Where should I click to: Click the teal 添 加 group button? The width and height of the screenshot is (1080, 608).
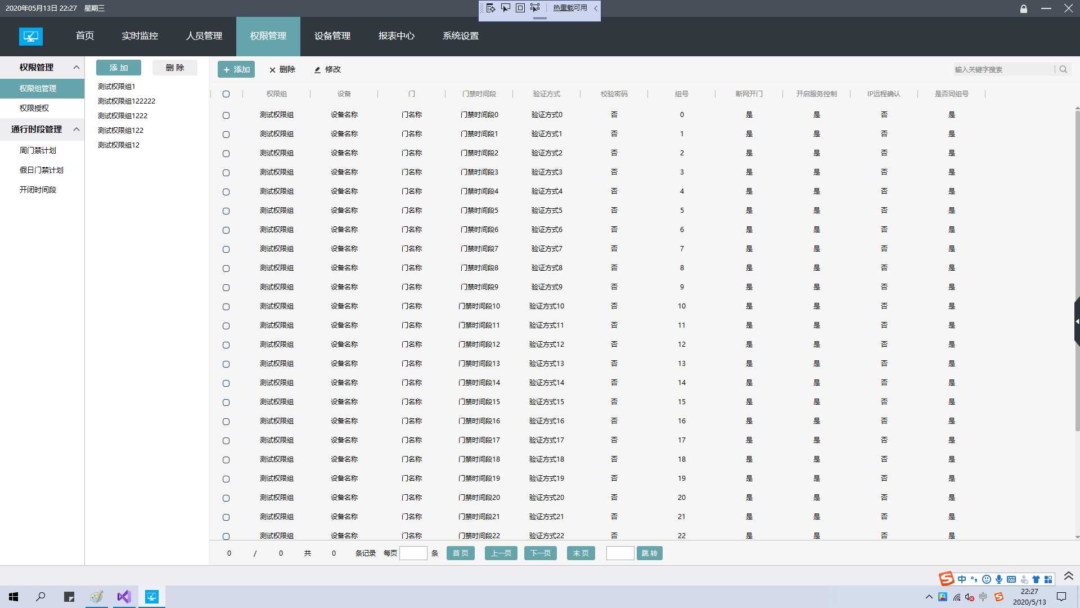point(119,68)
